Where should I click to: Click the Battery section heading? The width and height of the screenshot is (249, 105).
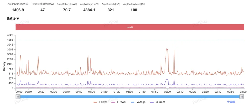point(13,19)
